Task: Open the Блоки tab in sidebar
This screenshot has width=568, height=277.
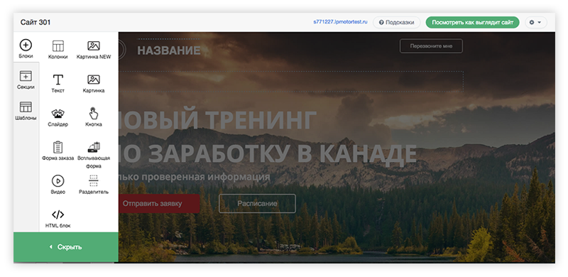Action: [26, 48]
